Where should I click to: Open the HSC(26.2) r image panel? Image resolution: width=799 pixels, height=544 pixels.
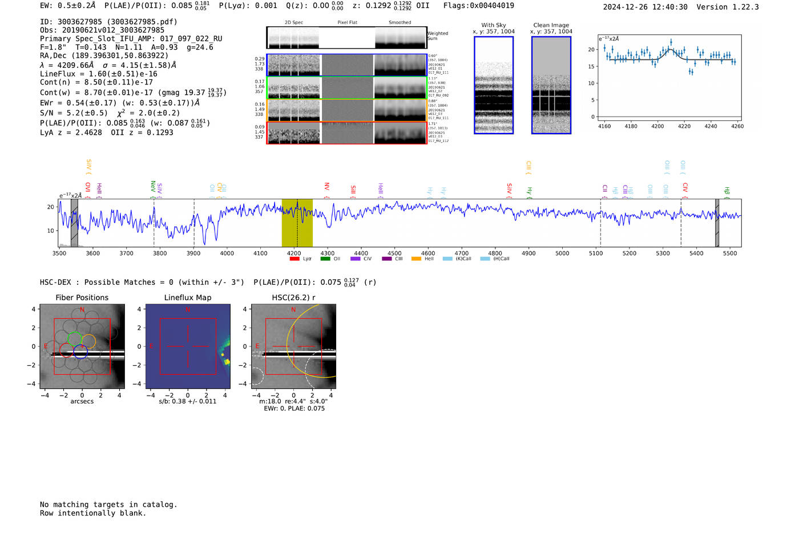tap(293, 346)
